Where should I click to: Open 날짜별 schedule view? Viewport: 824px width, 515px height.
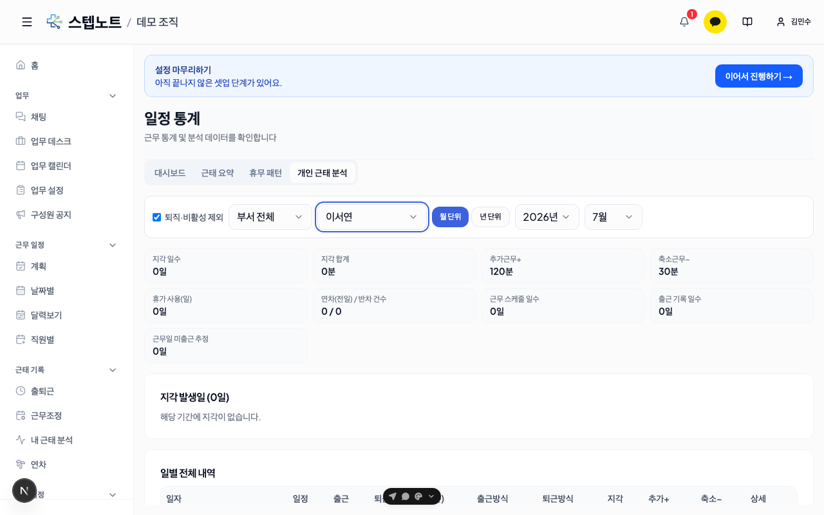coord(66,290)
